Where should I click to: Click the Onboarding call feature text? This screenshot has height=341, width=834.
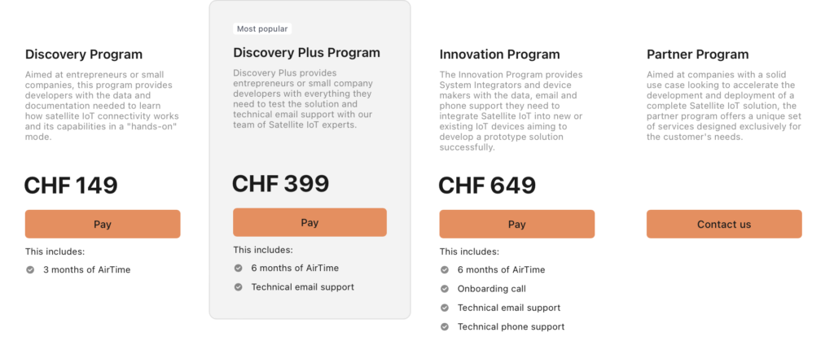tap(492, 289)
